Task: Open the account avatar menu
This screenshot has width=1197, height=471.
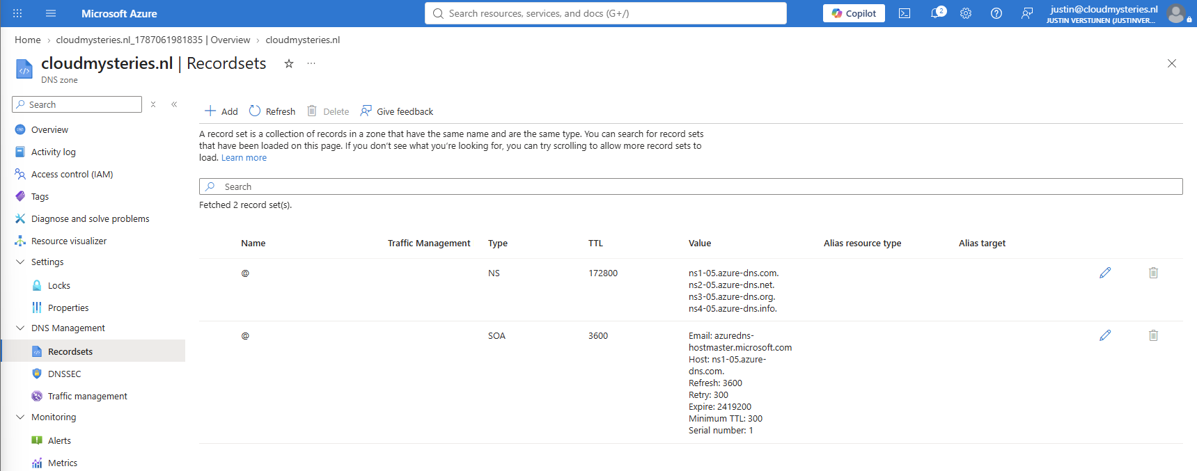Action: click(x=1177, y=13)
